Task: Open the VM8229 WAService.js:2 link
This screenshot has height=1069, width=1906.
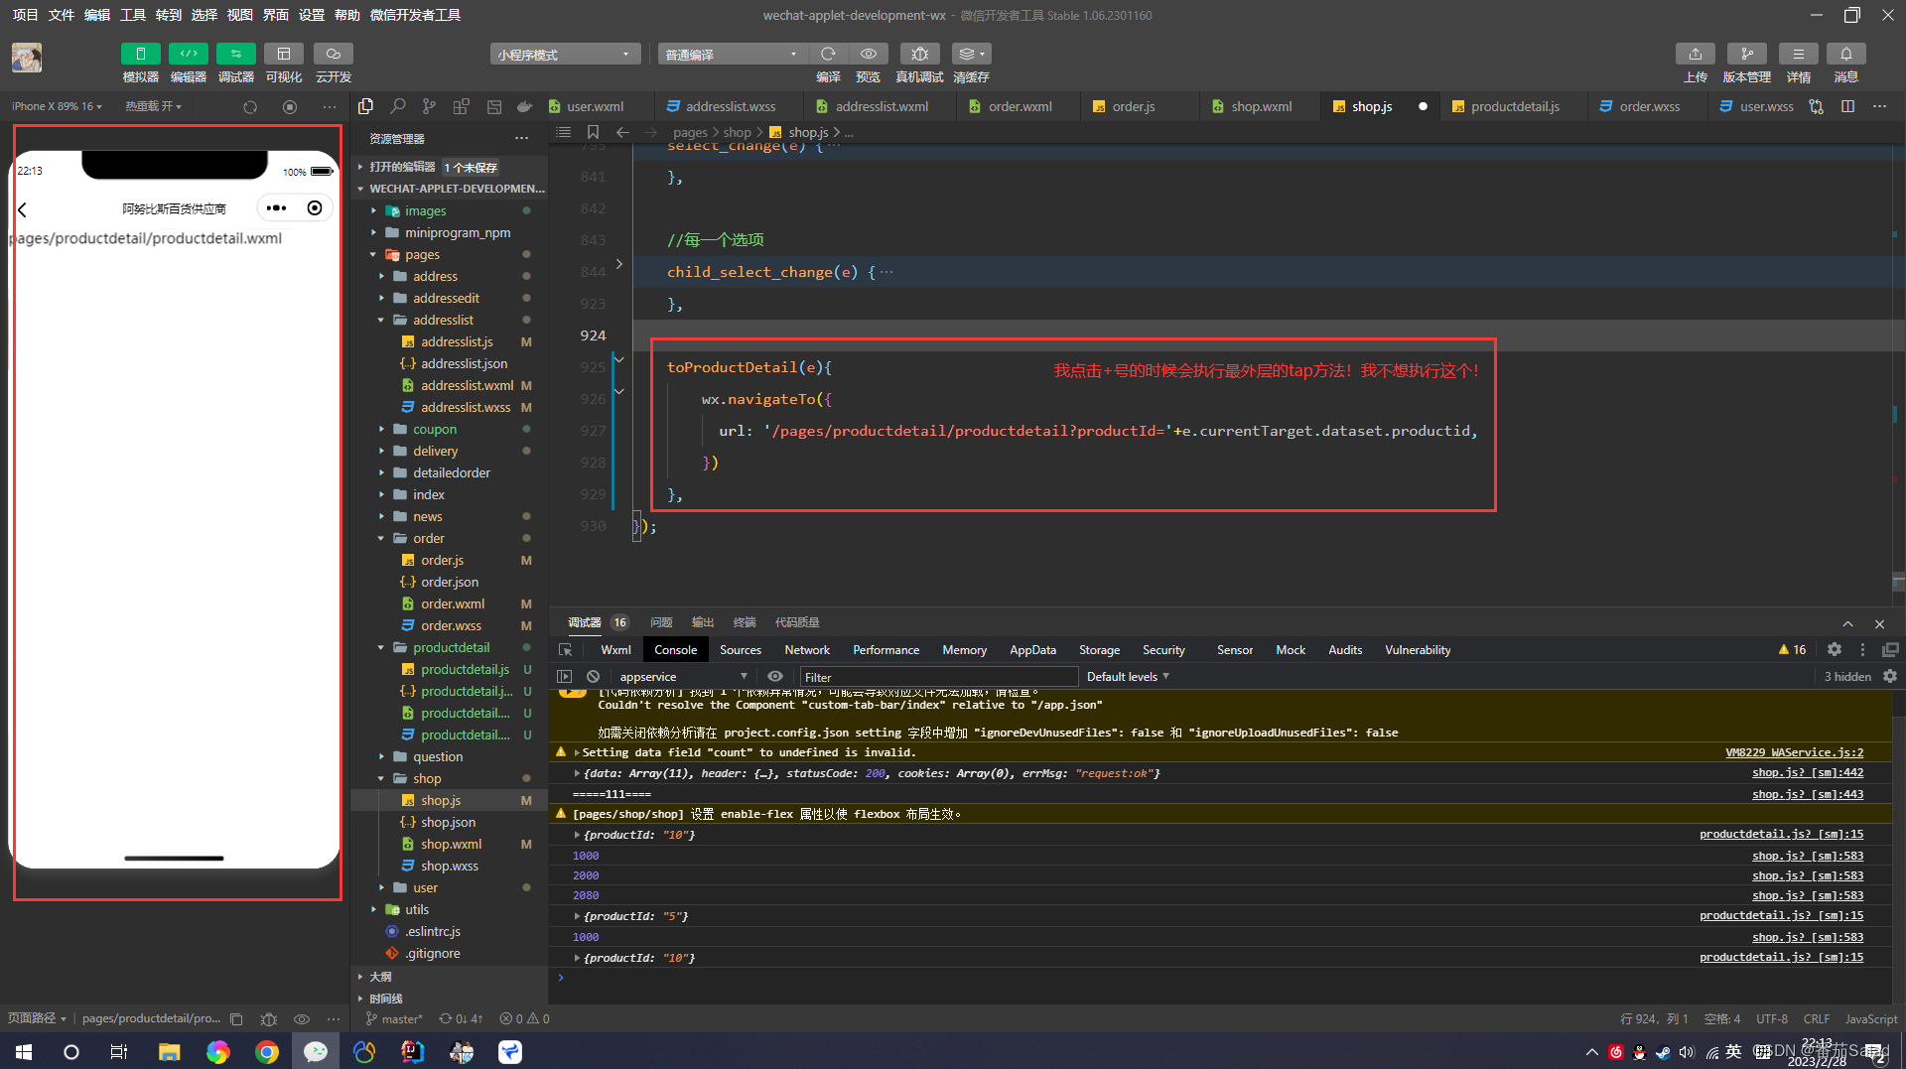Action: point(1794,752)
